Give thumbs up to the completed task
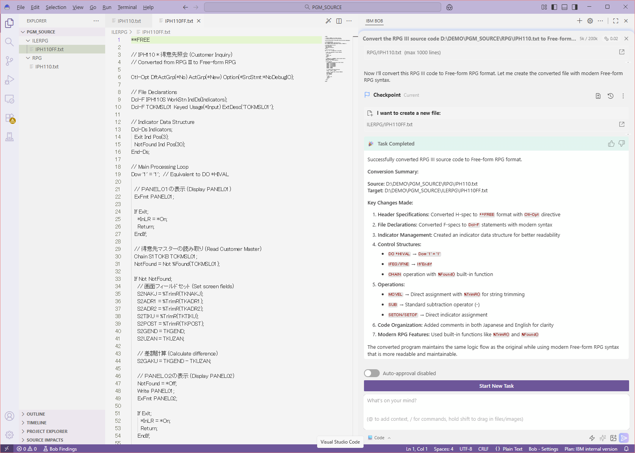 click(611, 144)
